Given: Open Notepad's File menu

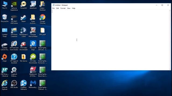Looking at the screenshot, I should pos(53,8).
